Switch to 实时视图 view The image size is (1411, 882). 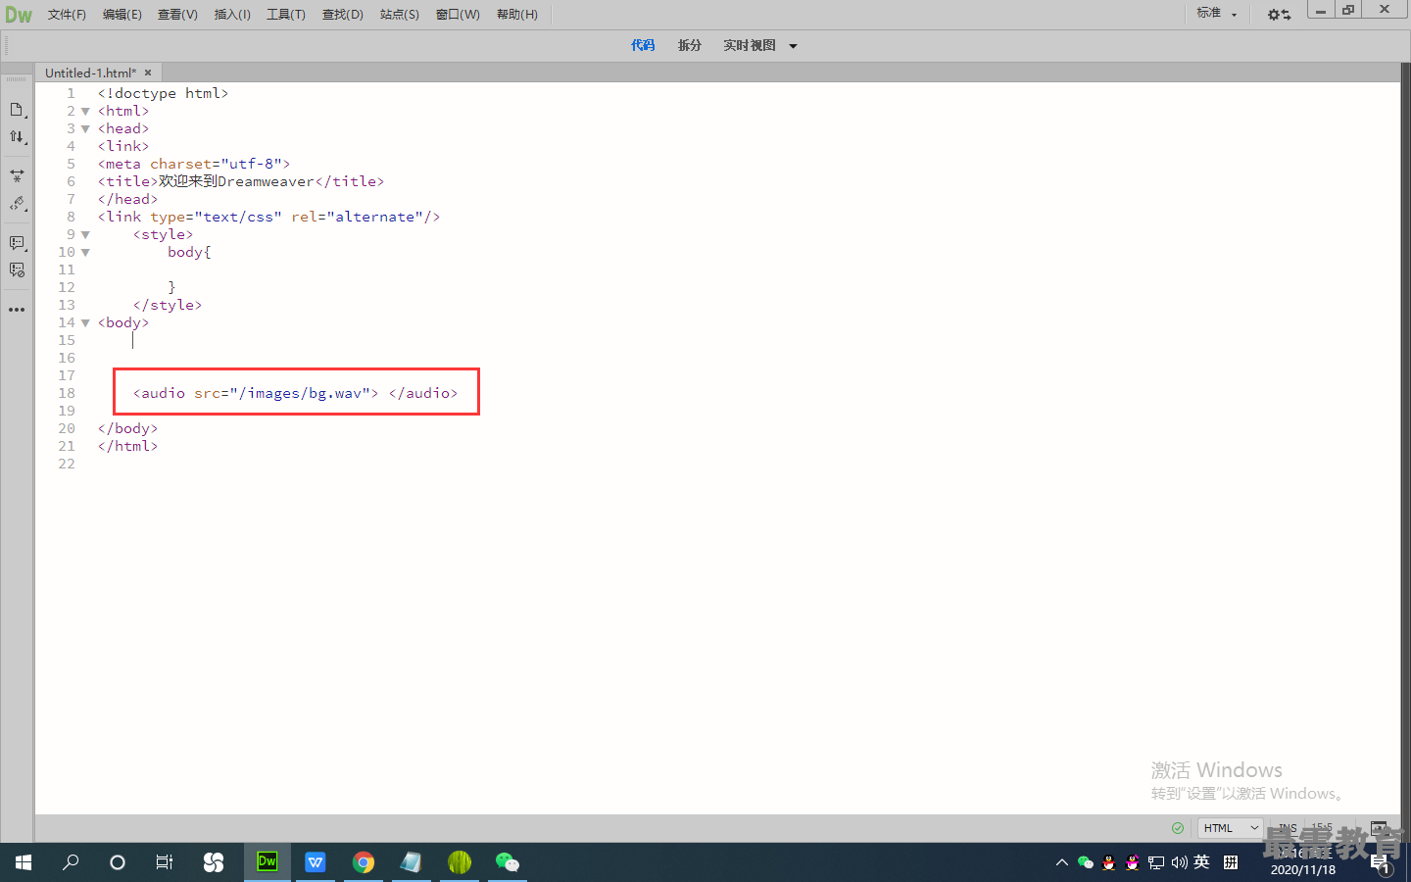[750, 45]
